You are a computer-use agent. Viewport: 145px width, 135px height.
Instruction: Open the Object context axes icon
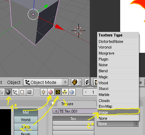(x=15, y=92)
